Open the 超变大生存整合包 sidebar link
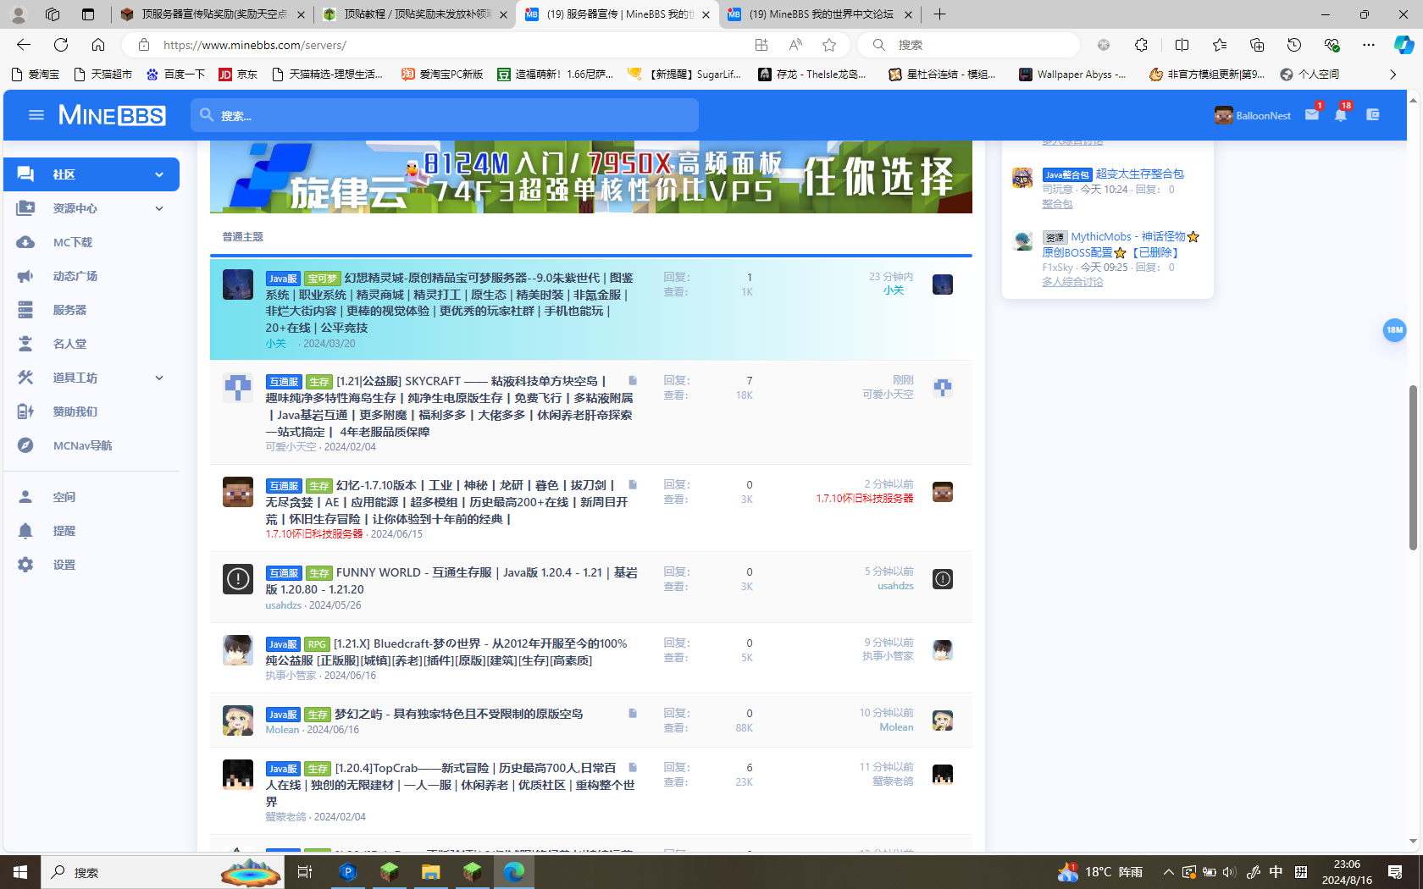1423x889 pixels. pos(1139,174)
